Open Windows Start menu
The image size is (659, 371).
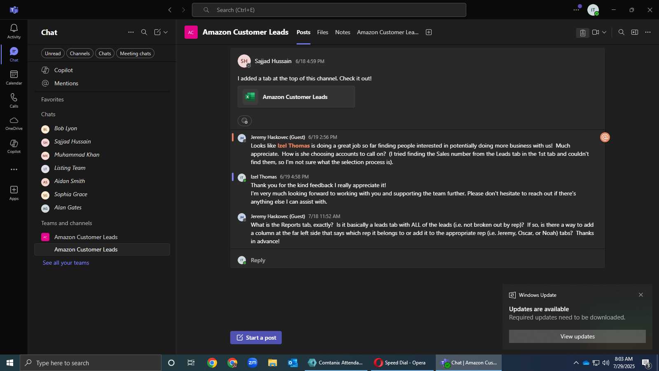(10, 363)
